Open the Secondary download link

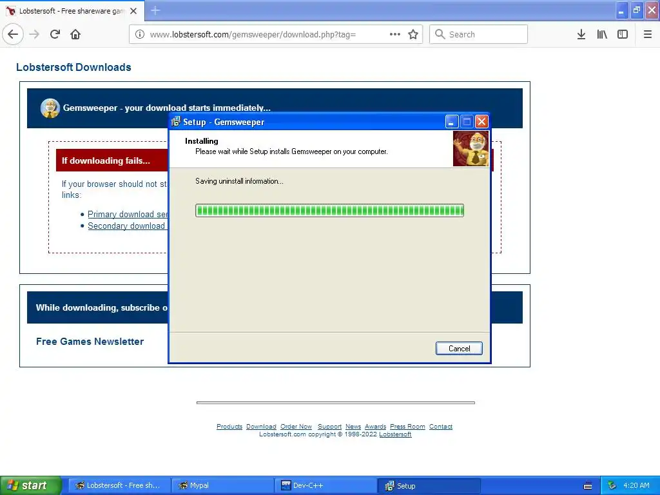(x=128, y=226)
